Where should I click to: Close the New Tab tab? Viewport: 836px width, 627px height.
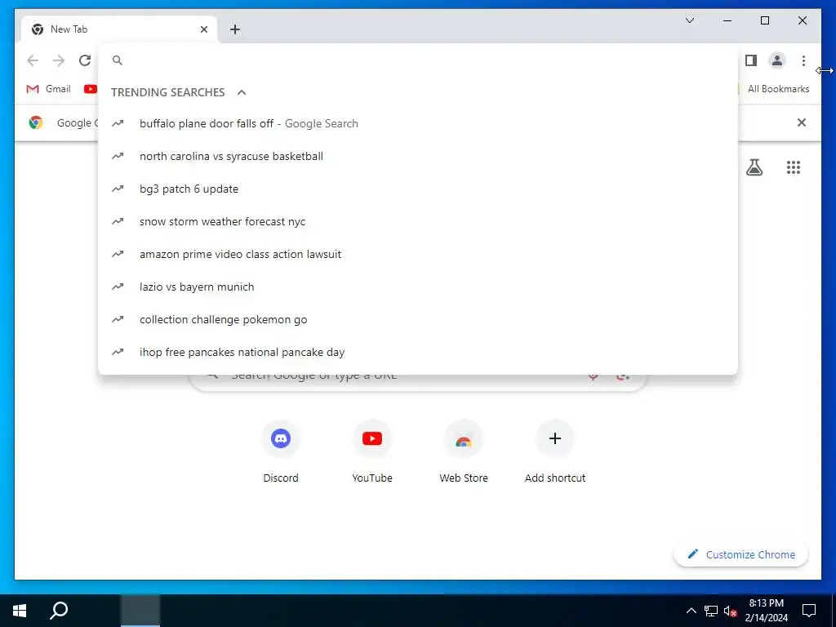203,29
